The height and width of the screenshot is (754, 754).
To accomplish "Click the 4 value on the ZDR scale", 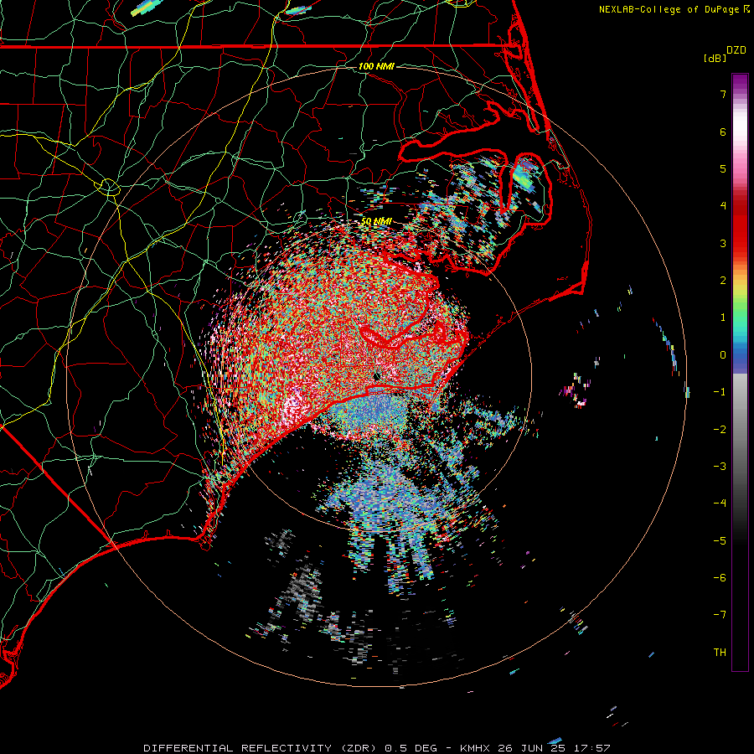I will 723,206.
